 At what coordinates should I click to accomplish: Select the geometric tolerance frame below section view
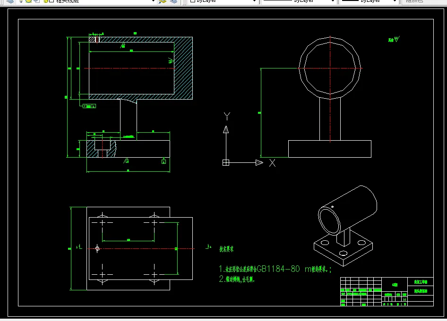[x=89, y=106]
